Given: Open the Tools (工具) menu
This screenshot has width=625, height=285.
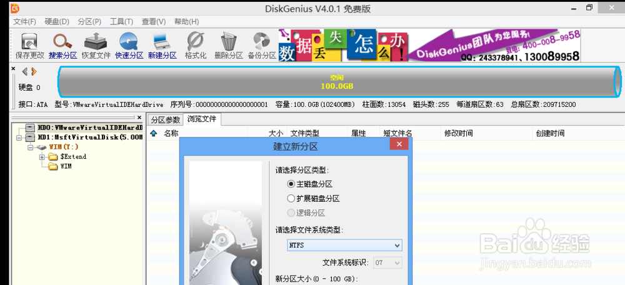Looking at the screenshot, I should pos(122,21).
